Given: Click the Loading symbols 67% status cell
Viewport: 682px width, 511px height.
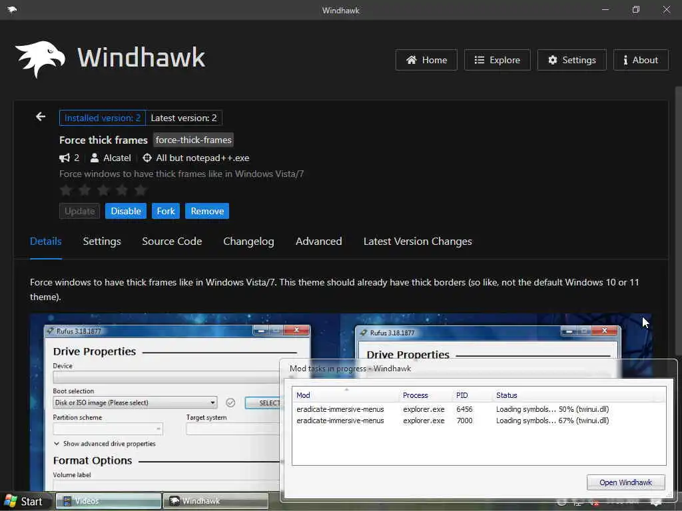Looking at the screenshot, I should (552, 421).
